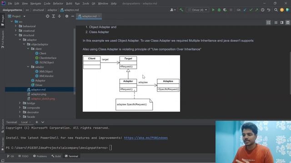The height and width of the screenshot is (163, 291).
Task: Open Project panel settings gear
Action: [67, 16]
